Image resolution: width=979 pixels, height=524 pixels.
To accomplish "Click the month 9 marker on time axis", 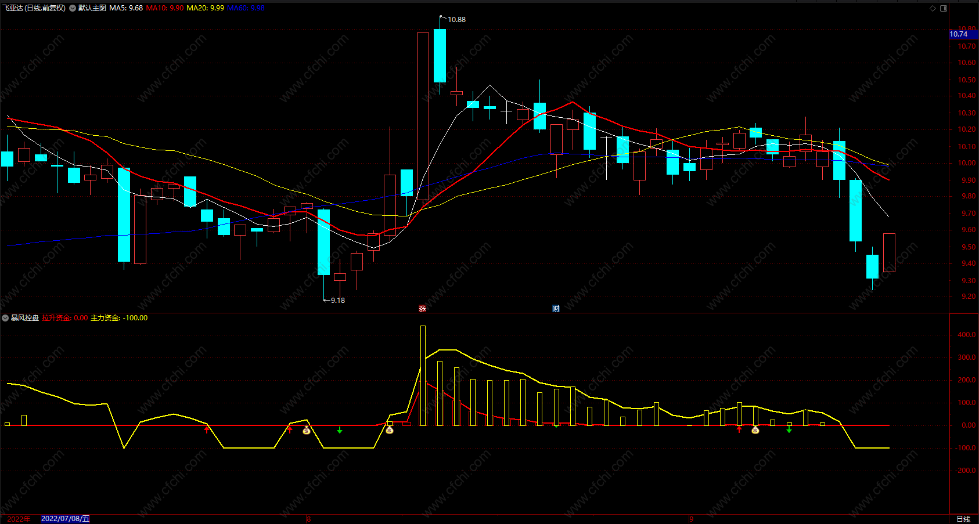I will 691,519.
